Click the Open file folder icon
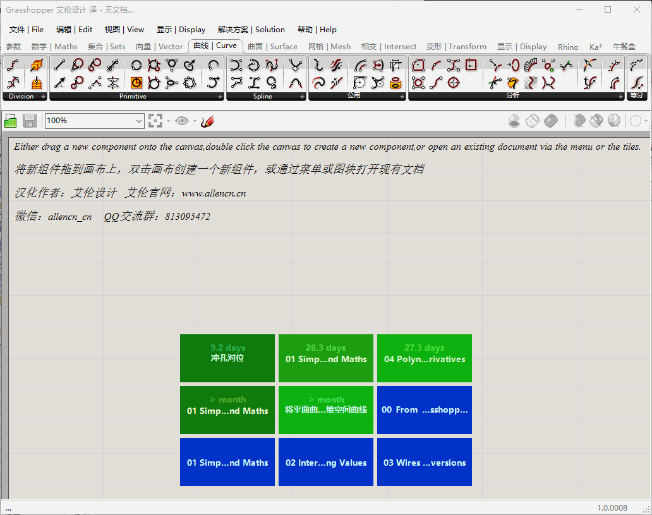Screen dimensions: 652x515 10,121
